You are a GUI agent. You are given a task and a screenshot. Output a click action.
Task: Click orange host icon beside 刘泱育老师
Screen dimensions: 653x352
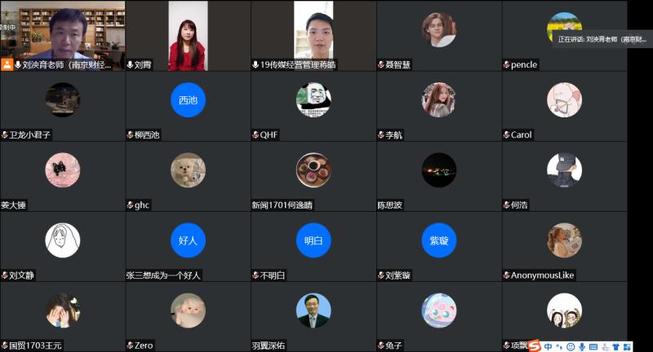(x=7, y=64)
